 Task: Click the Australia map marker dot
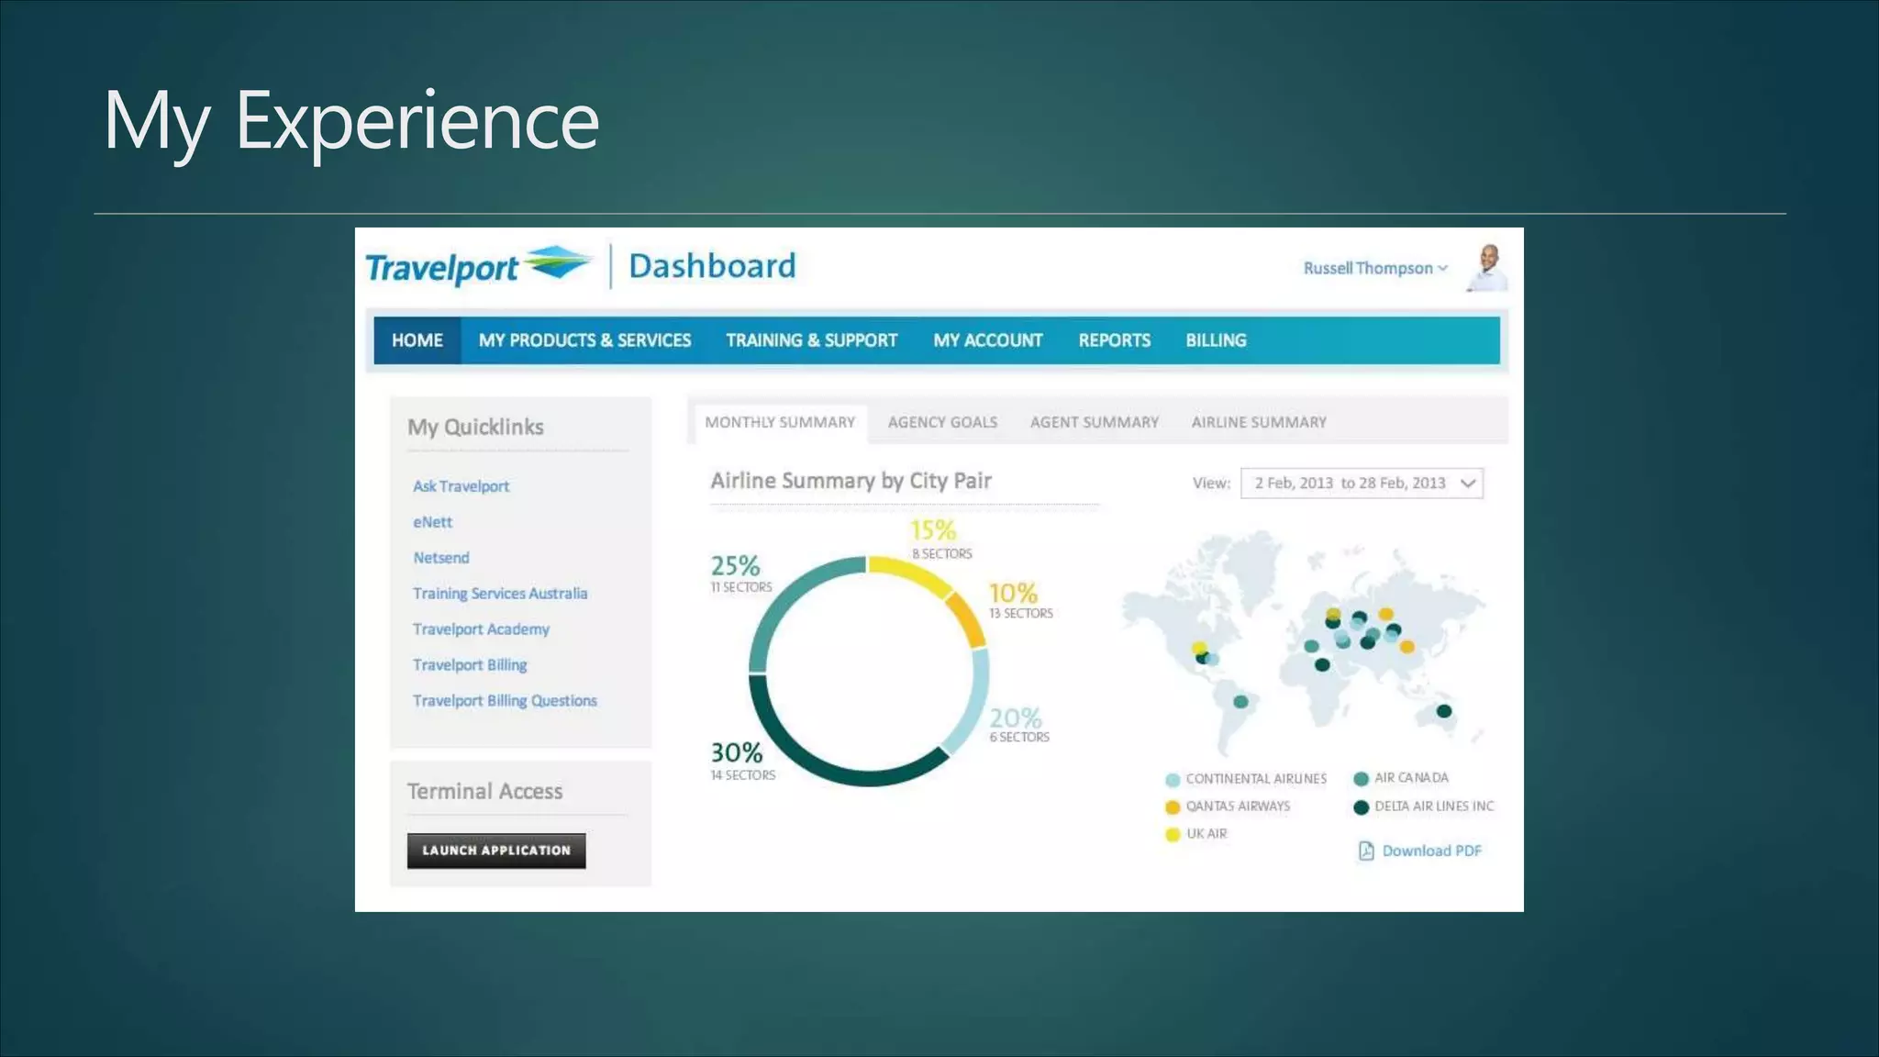(x=1443, y=711)
